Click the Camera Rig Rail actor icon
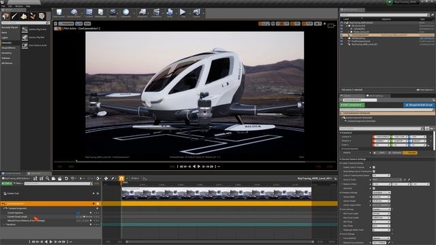Screen dimensions: 436x245 coord(25,37)
